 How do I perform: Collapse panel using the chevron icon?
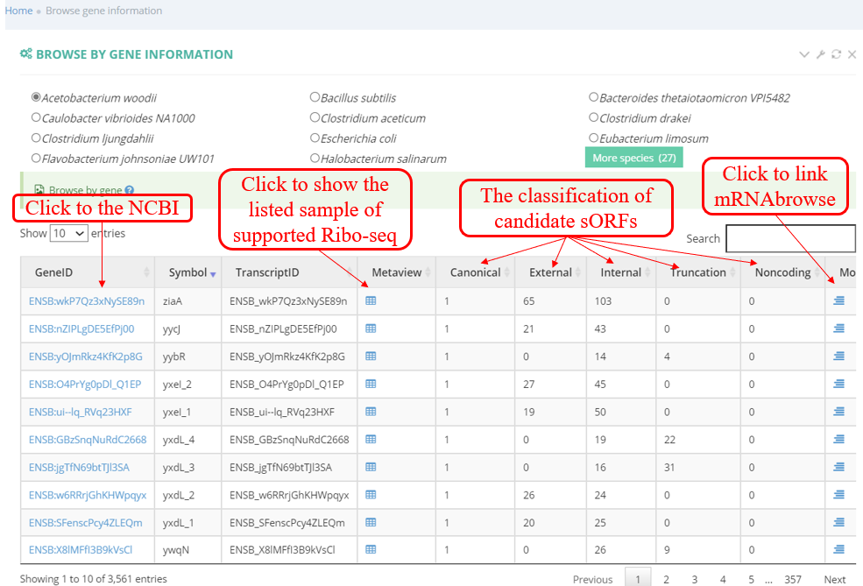coord(804,54)
